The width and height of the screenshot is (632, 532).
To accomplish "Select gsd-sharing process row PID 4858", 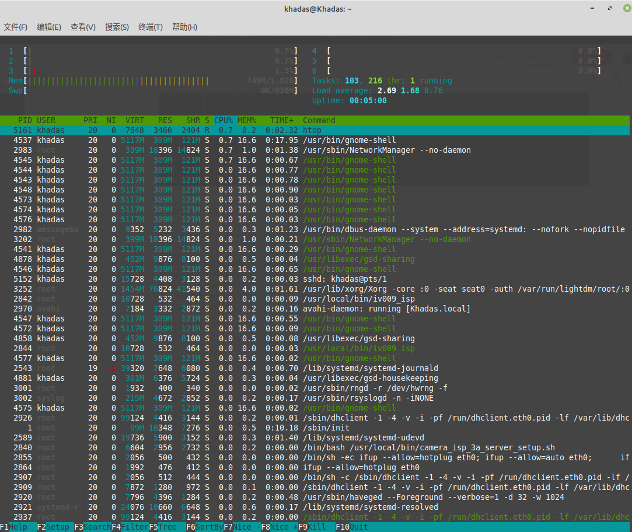I will click(315, 338).
